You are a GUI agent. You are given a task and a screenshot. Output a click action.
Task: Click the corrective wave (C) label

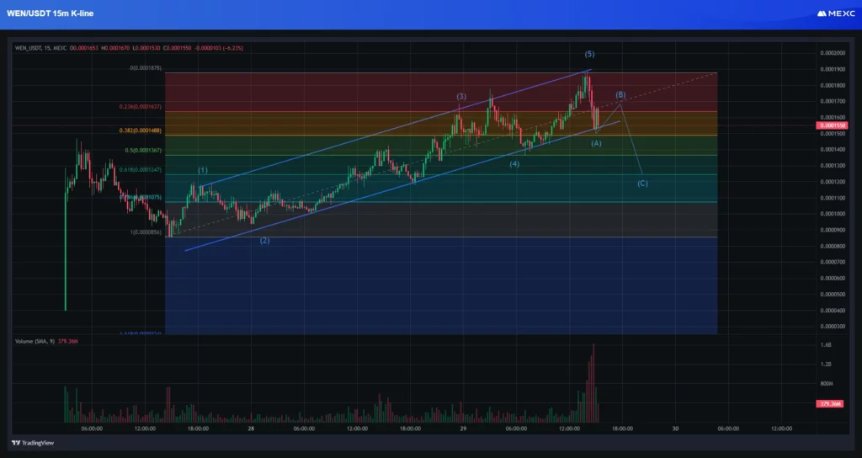(x=642, y=184)
